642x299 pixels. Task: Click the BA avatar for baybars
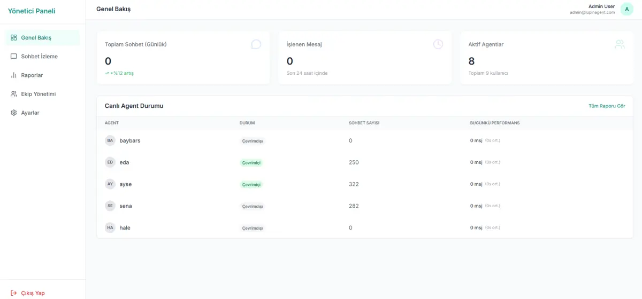point(110,140)
